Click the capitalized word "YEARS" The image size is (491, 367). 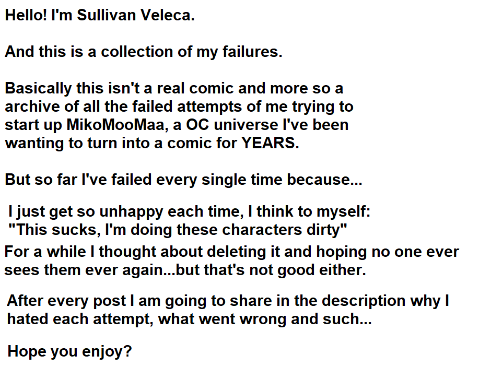267,144
